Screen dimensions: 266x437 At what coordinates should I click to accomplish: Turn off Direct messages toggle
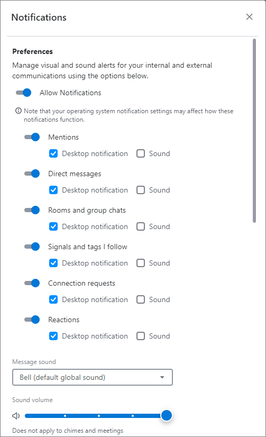(x=32, y=174)
